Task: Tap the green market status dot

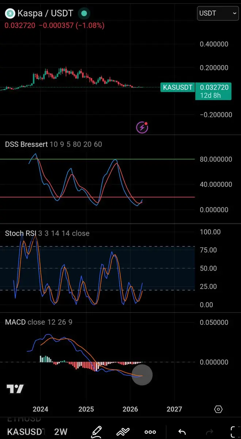Action: click(84, 14)
